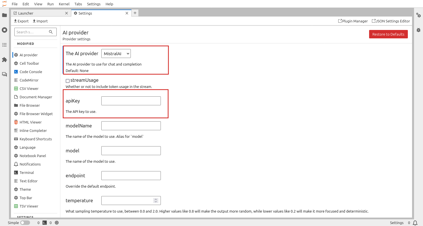
Task: Click the endpoint input field
Action: [x=131, y=176]
